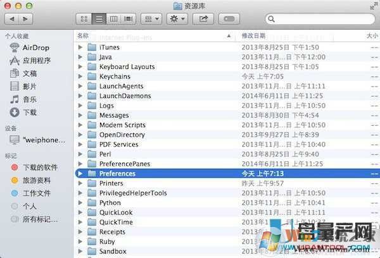Show 所有标记 in the sidebar
Viewport: 380px width, 258px height.
34,219
